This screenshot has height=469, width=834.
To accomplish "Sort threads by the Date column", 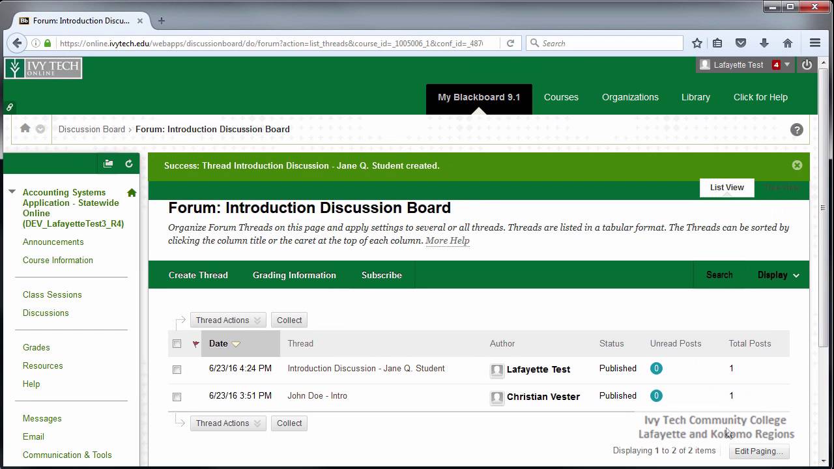I will tap(225, 343).
